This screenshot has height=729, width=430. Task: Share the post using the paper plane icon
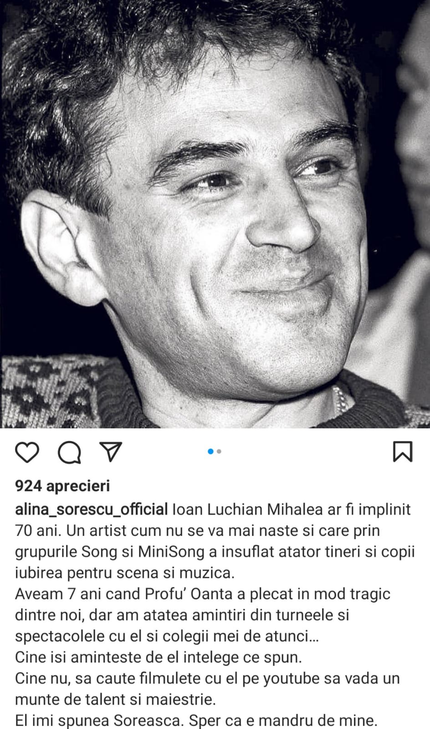(x=111, y=451)
